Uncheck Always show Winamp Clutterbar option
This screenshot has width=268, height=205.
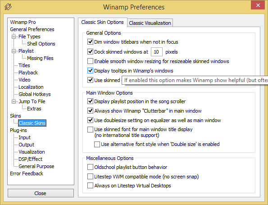click(x=90, y=111)
